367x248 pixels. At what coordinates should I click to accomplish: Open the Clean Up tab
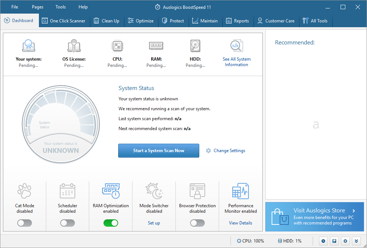pos(107,21)
